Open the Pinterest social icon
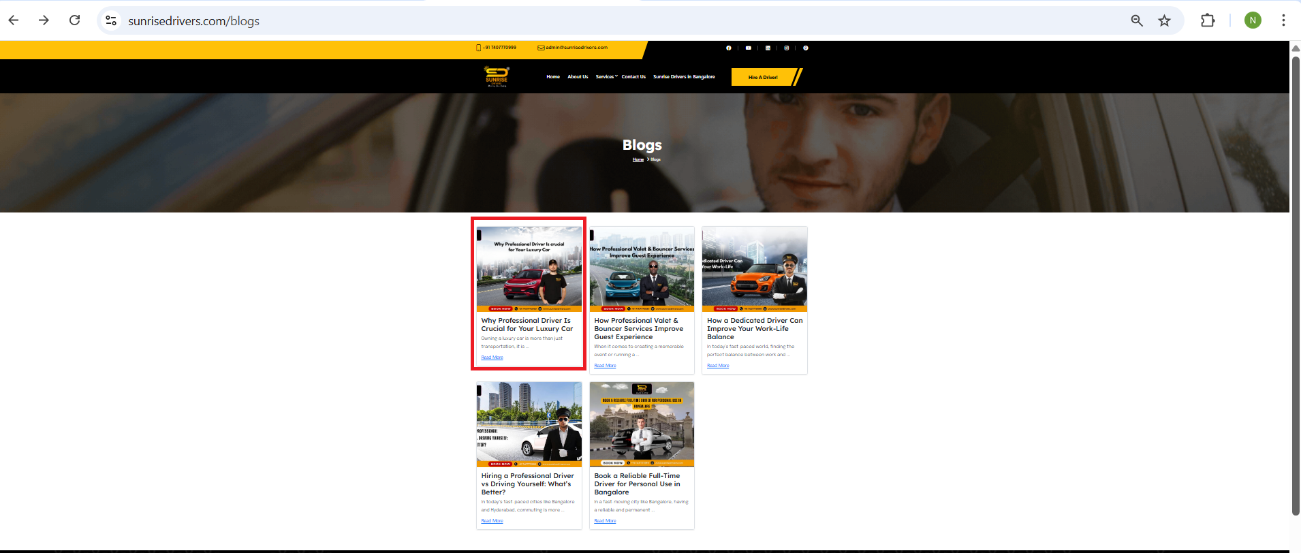The width and height of the screenshot is (1301, 553). click(806, 48)
